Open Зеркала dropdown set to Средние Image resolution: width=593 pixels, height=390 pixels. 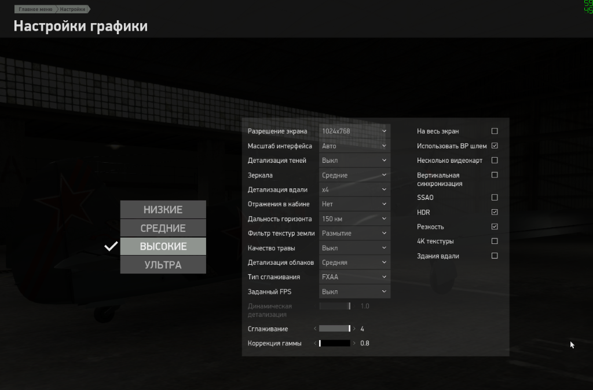(354, 175)
